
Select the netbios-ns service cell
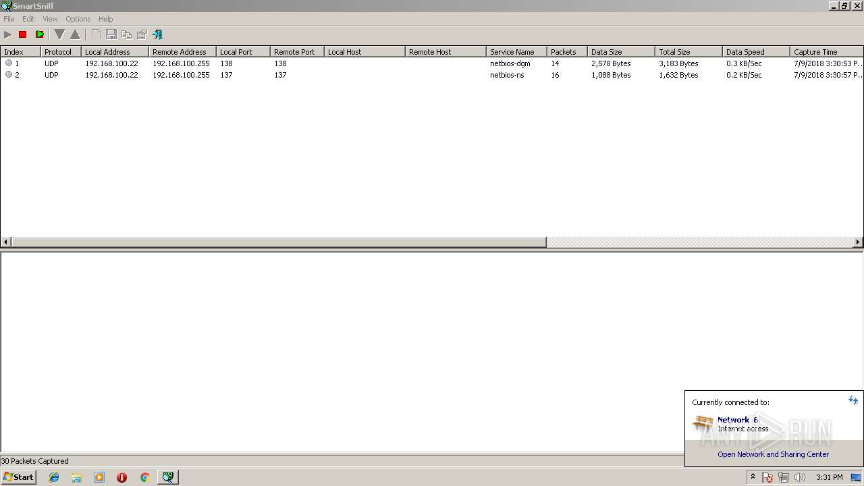507,75
